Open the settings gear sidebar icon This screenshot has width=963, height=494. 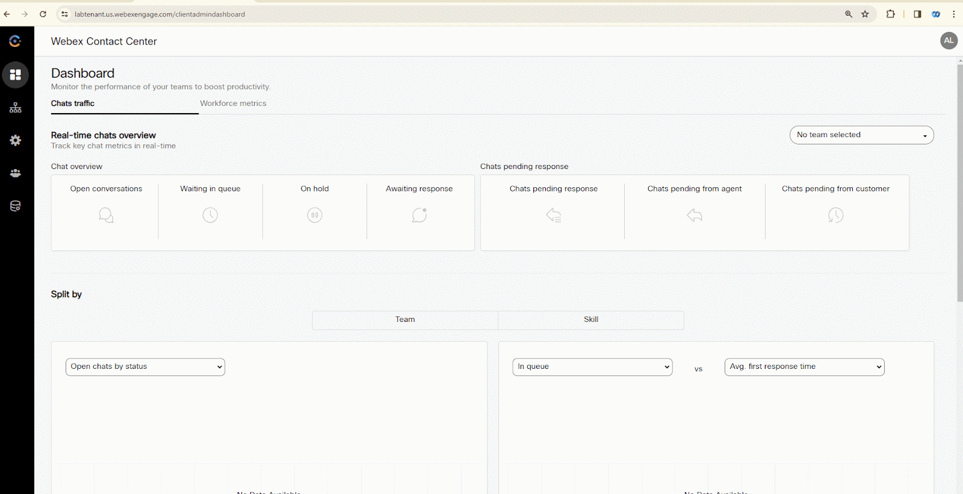tap(16, 140)
